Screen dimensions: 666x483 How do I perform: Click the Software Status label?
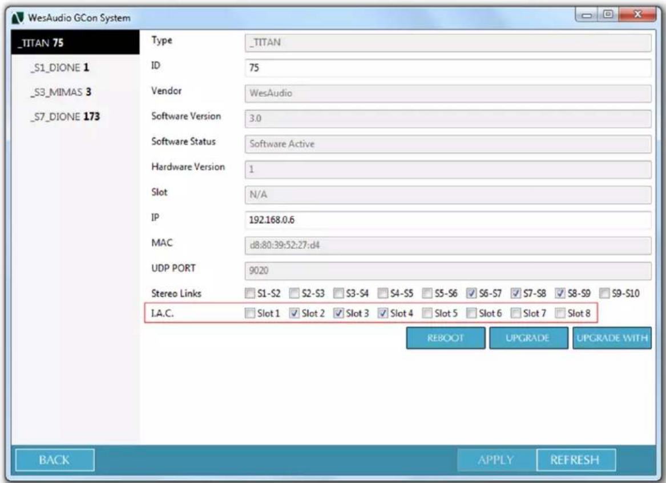(184, 142)
